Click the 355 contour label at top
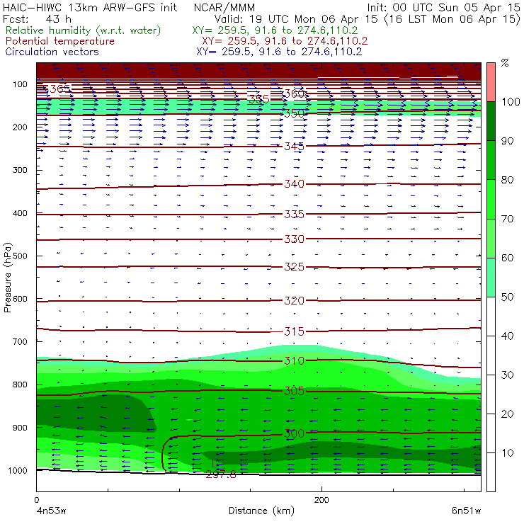 pyautogui.click(x=258, y=99)
